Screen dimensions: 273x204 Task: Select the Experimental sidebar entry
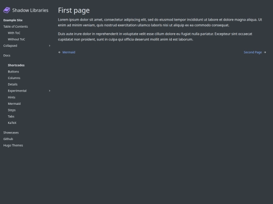pyautogui.click(x=17, y=91)
